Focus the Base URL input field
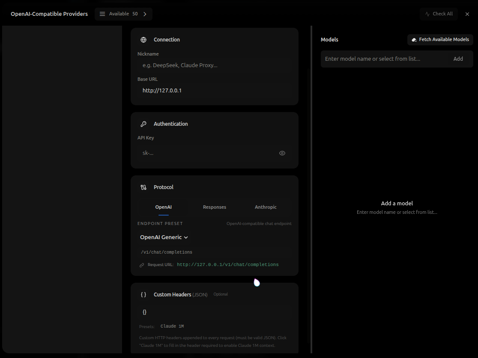This screenshot has width=478, height=358. point(214,90)
